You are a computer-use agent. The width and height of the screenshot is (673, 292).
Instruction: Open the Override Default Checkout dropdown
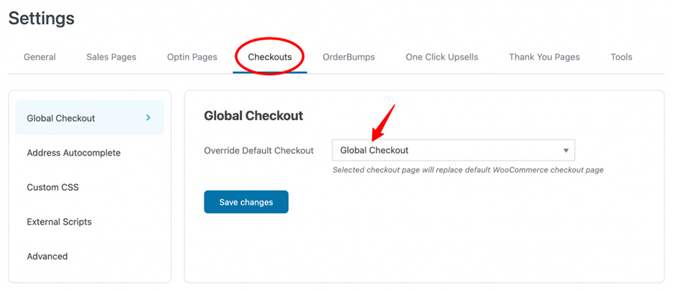[453, 150]
